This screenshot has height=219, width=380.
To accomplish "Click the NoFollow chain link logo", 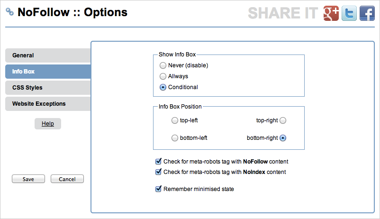I will (x=9, y=12).
